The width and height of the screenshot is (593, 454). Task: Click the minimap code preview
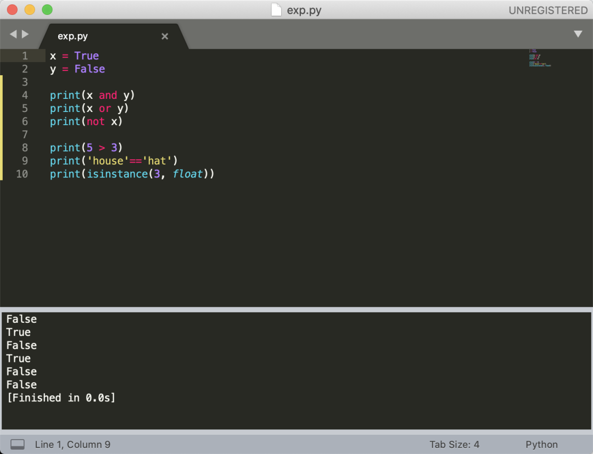(x=539, y=58)
